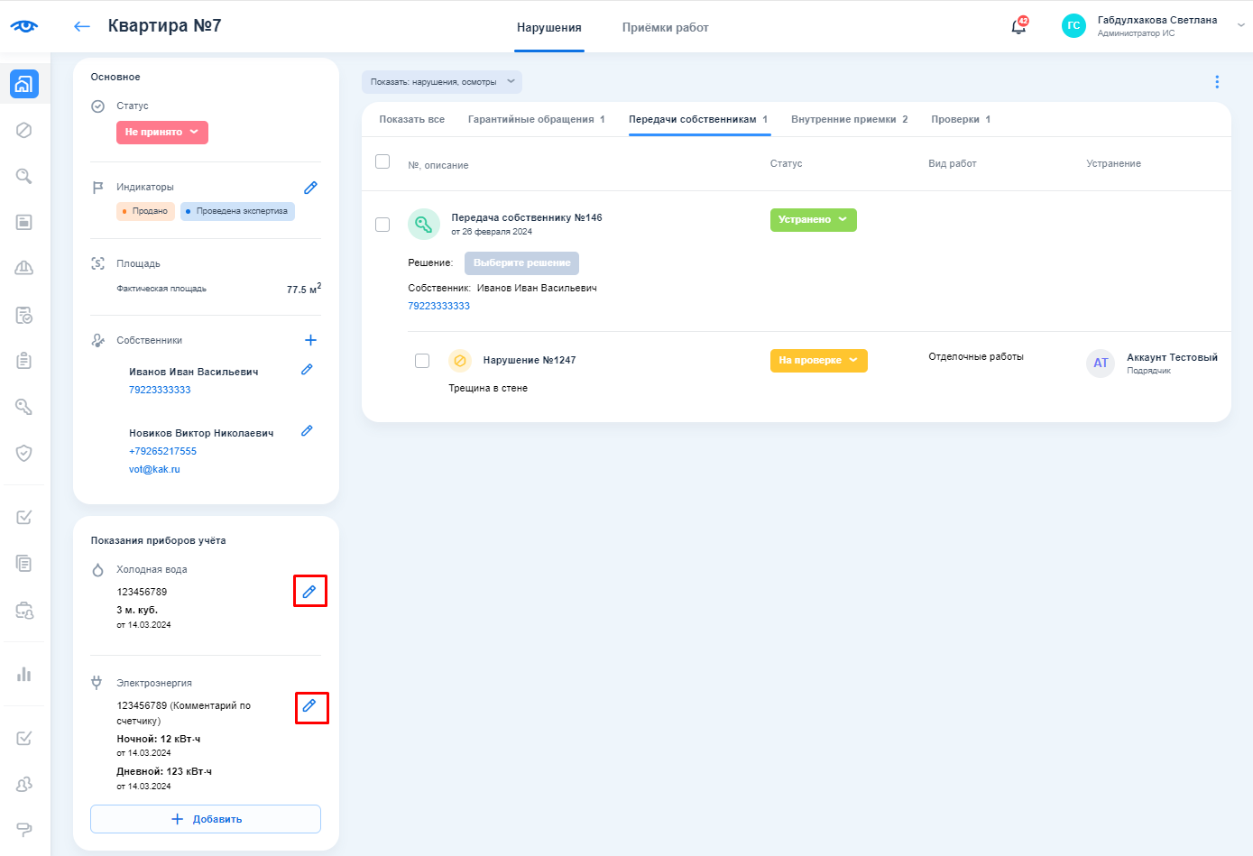1253x856 pixels.
Task: Toggle the select-all checkbox in table header
Action: click(x=382, y=161)
